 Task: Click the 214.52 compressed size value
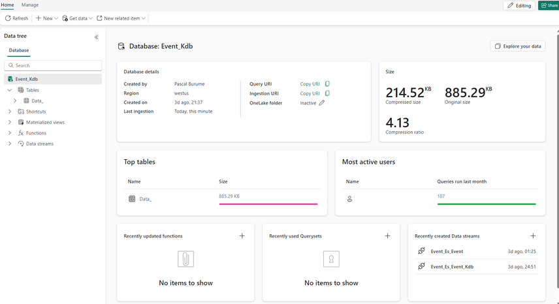point(405,93)
